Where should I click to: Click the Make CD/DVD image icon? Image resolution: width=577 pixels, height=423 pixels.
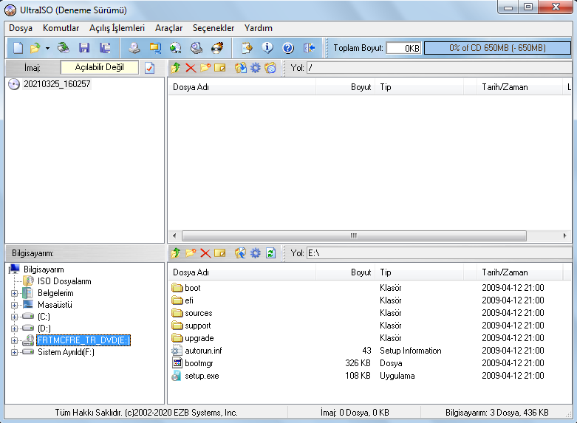[134, 48]
